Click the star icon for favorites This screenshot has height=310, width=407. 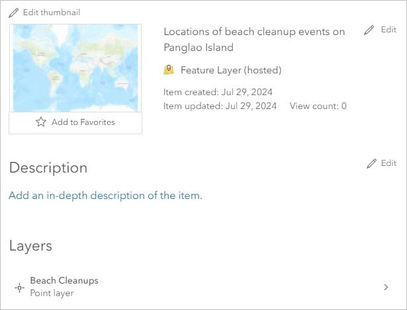click(41, 122)
